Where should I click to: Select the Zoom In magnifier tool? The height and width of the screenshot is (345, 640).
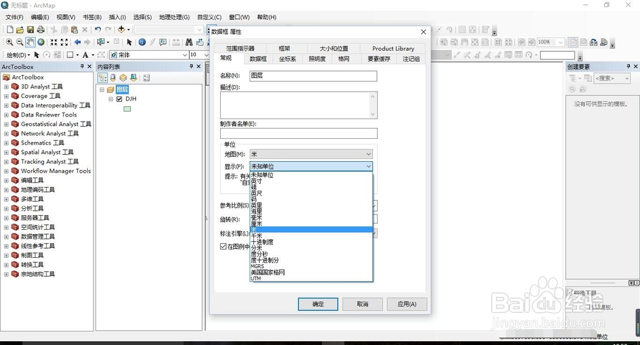10,42
